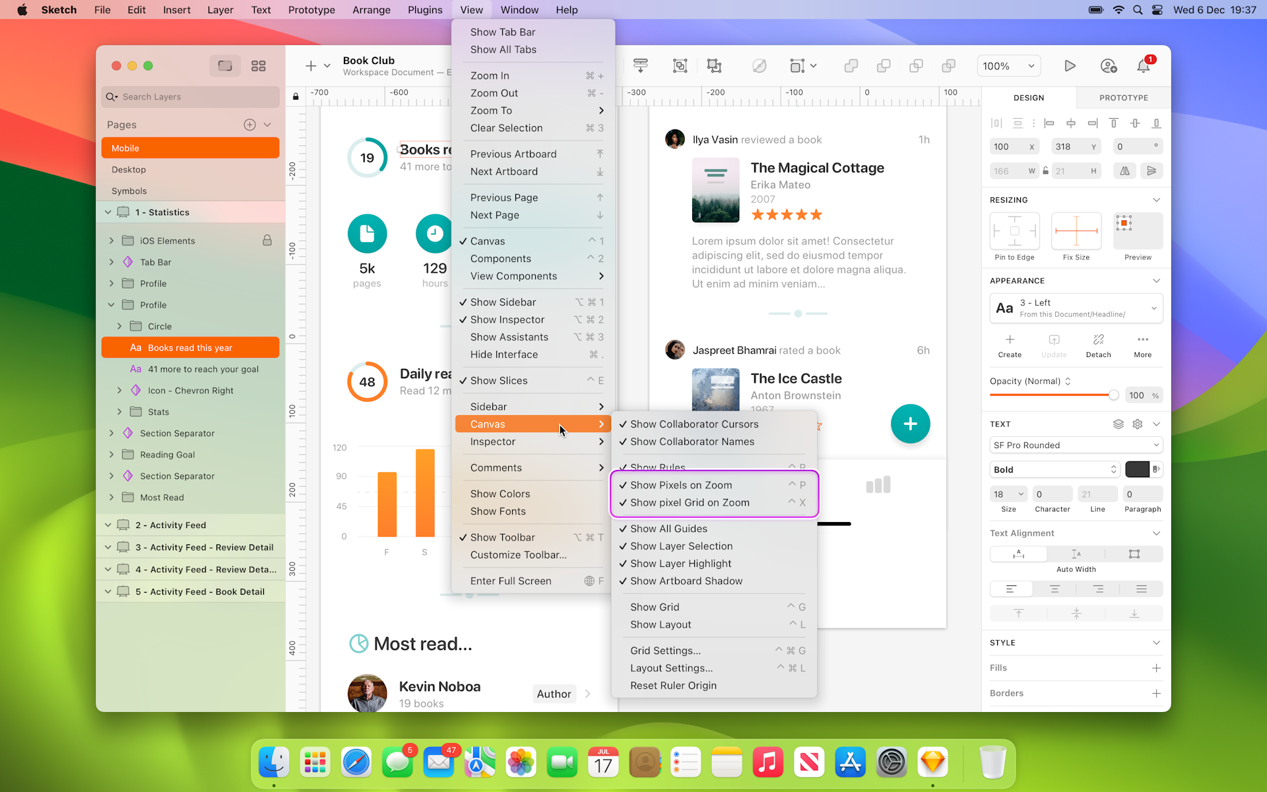Open Sketch app in the Dock
The width and height of the screenshot is (1267, 792).
point(932,764)
